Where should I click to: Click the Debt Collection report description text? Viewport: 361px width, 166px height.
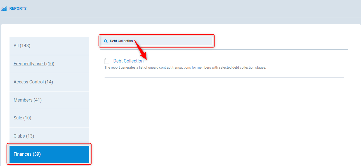tap(185, 68)
